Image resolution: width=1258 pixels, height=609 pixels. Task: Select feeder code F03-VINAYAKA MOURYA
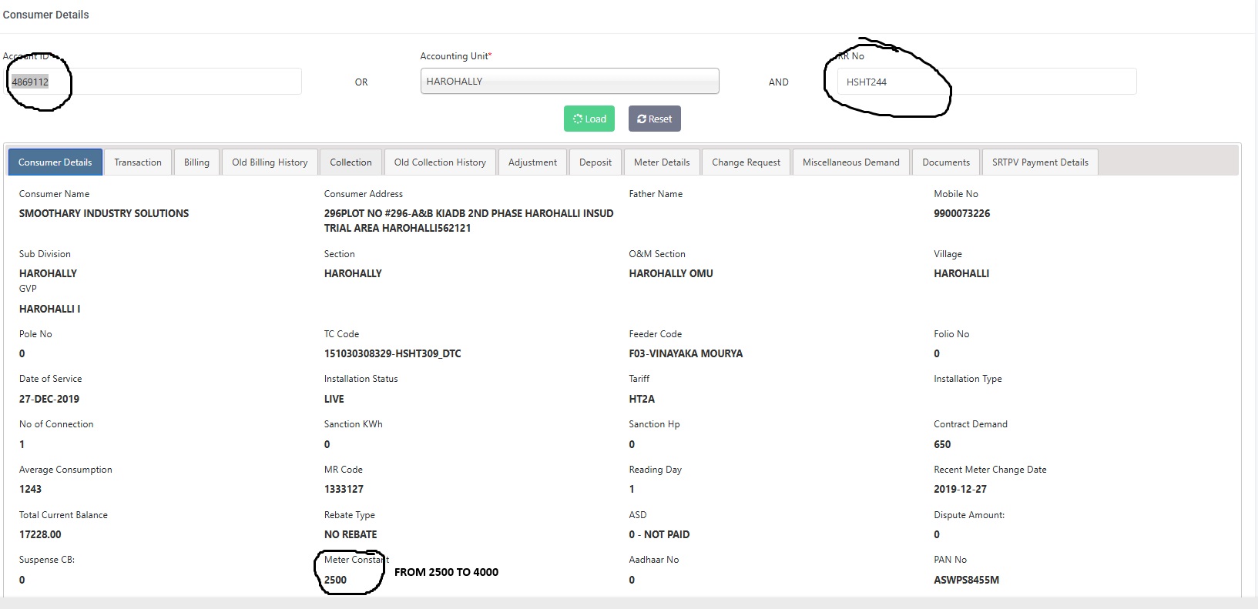(x=686, y=353)
